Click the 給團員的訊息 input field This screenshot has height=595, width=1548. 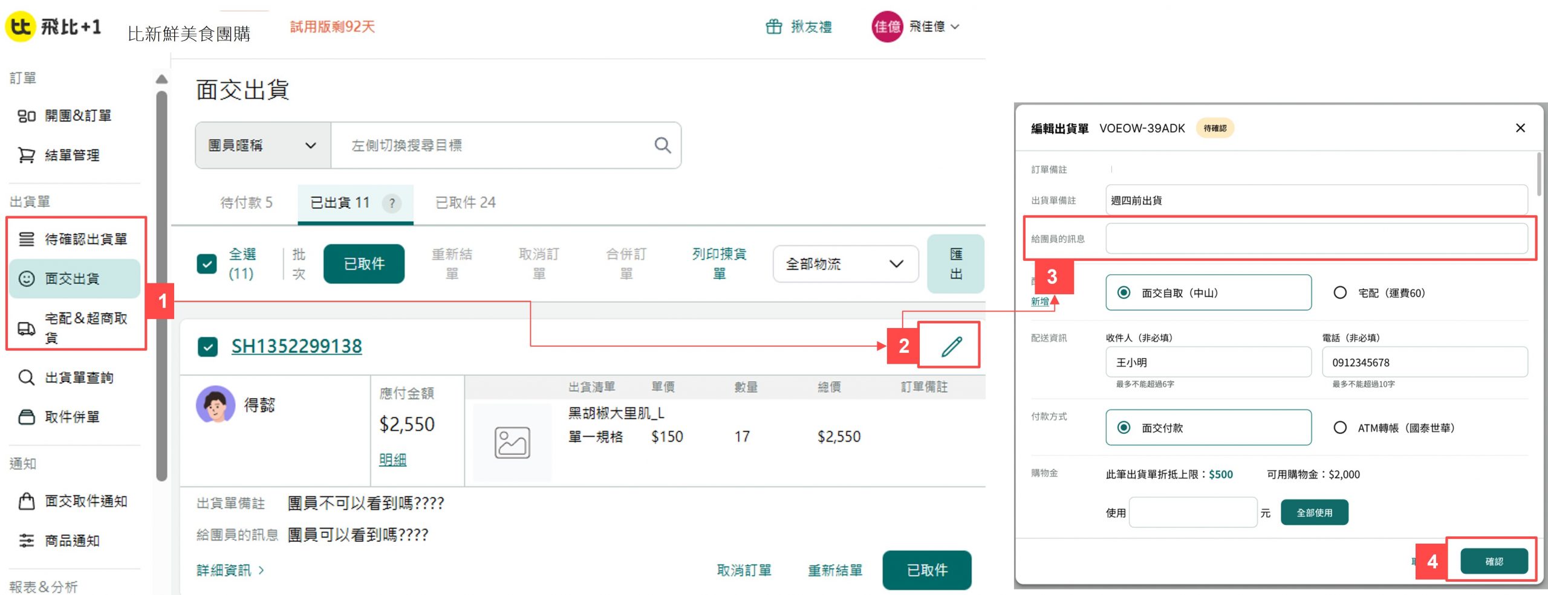(x=1316, y=239)
